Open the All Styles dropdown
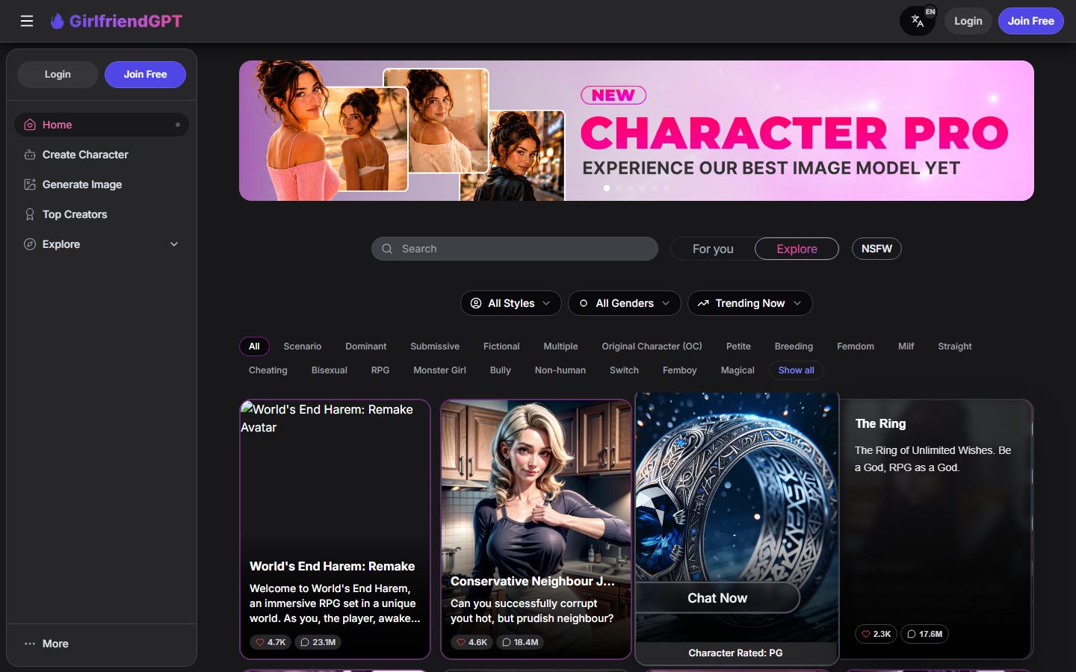 point(511,303)
